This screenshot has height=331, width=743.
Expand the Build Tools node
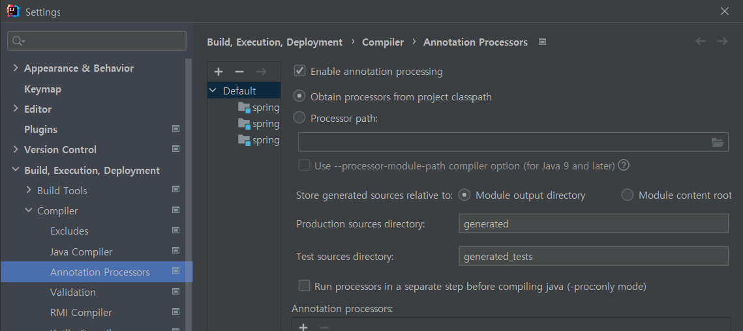(29, 190)
